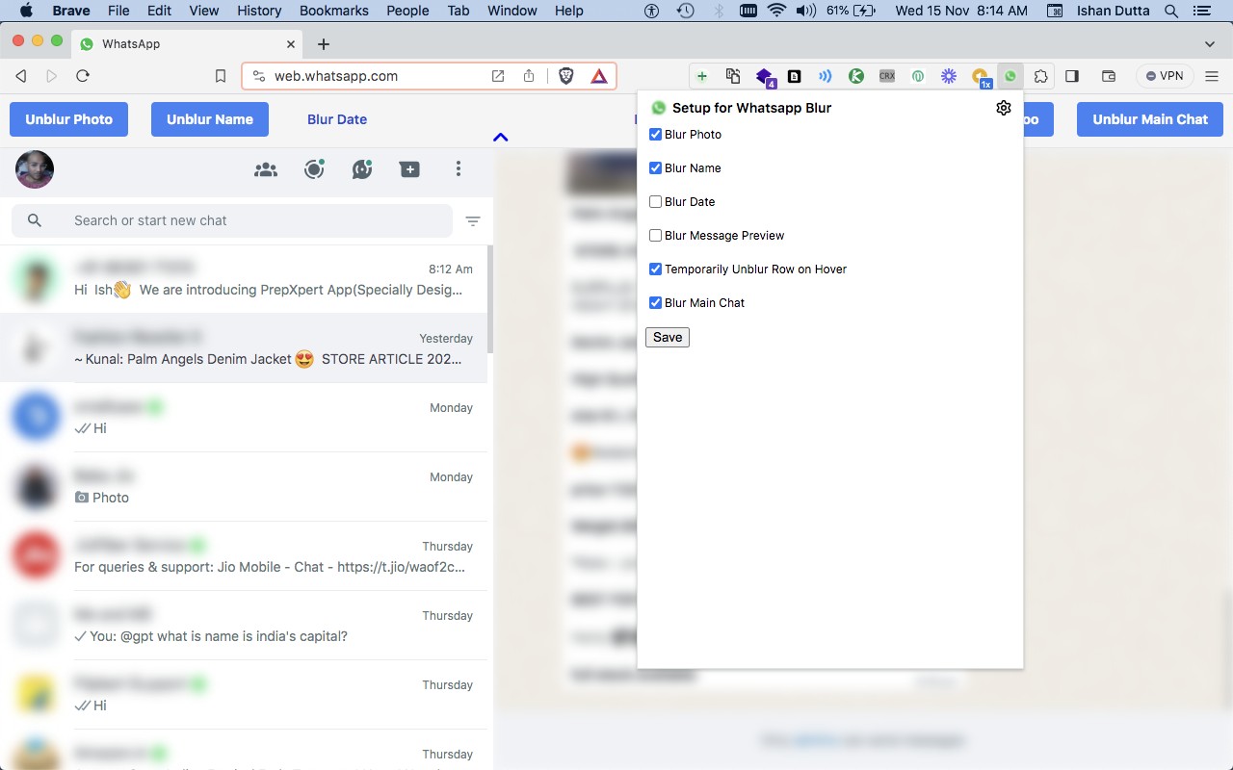The image size is (1233, 770).
Task: Click the Brave Shields lion icon
Action: click(x=566, y=76)
